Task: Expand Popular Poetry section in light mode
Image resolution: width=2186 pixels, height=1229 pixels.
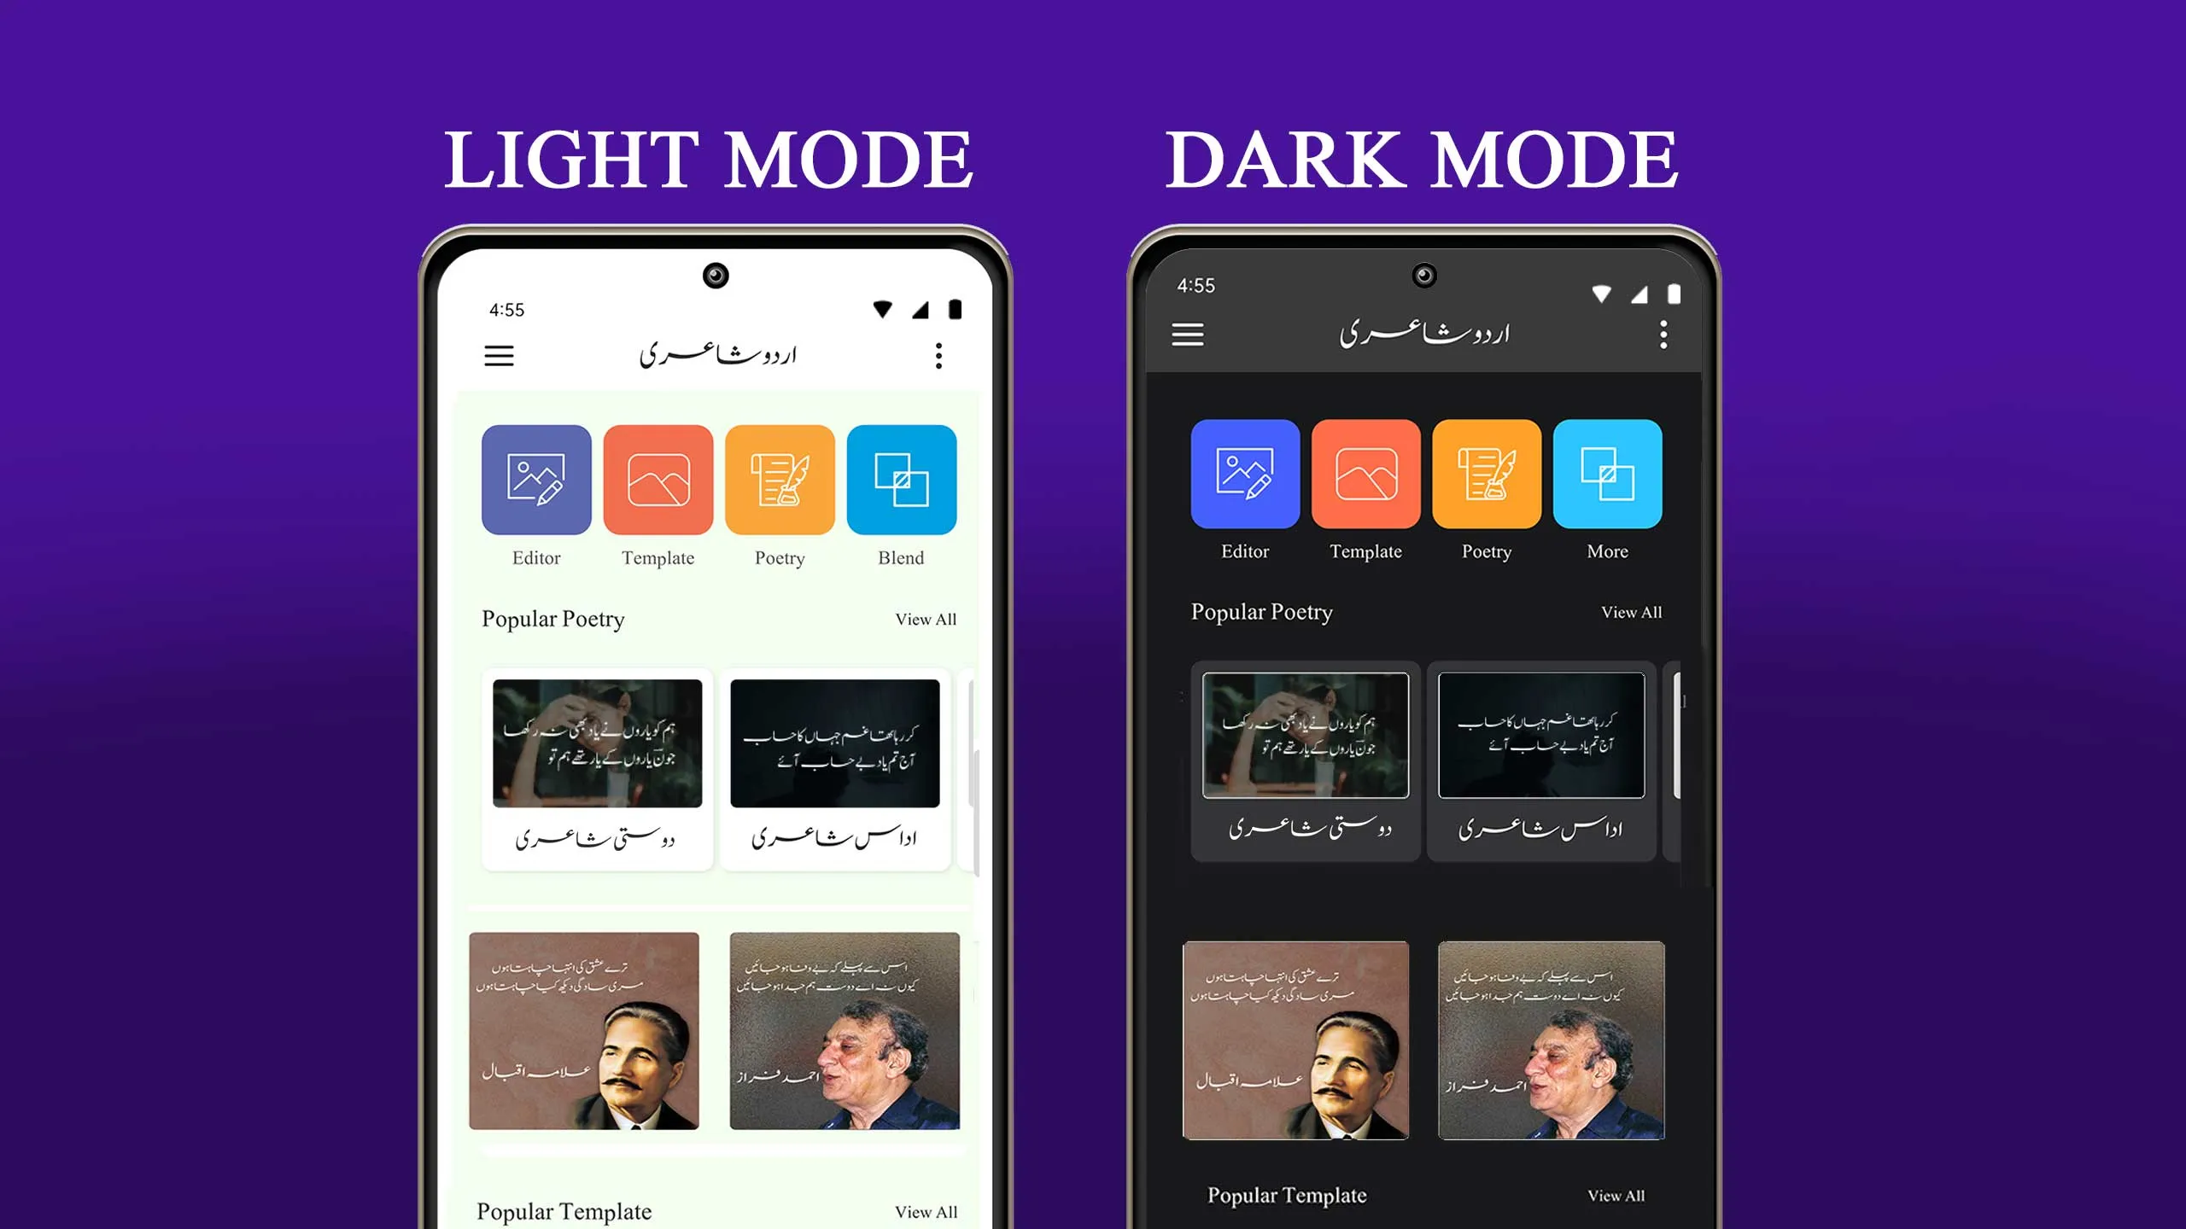Action: tap(925, 618)
